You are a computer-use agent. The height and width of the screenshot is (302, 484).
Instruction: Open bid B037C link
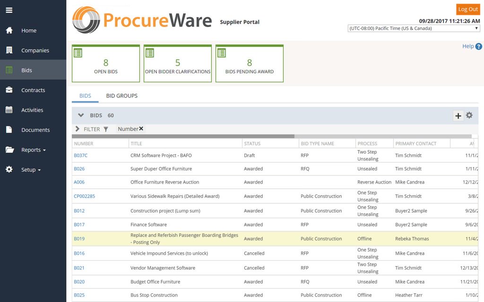pos(80,155)
